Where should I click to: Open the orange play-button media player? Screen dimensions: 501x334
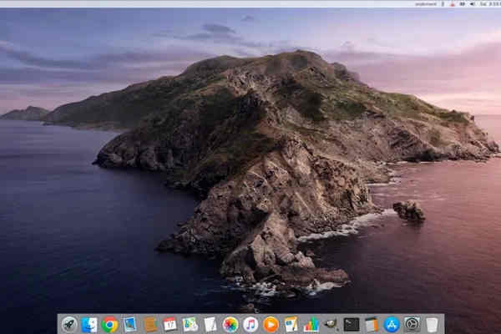tap(271, 325)
